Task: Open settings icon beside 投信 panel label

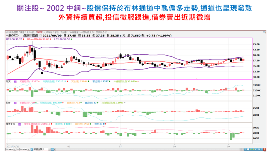Action: click(15, 103)
